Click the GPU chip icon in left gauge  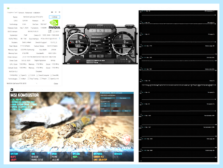pyautogui.click(x=81, y=37)
